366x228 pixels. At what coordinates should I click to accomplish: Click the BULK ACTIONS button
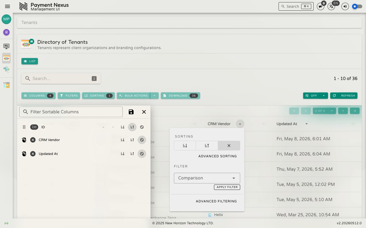pyautogui.click(x=133, y=95)
